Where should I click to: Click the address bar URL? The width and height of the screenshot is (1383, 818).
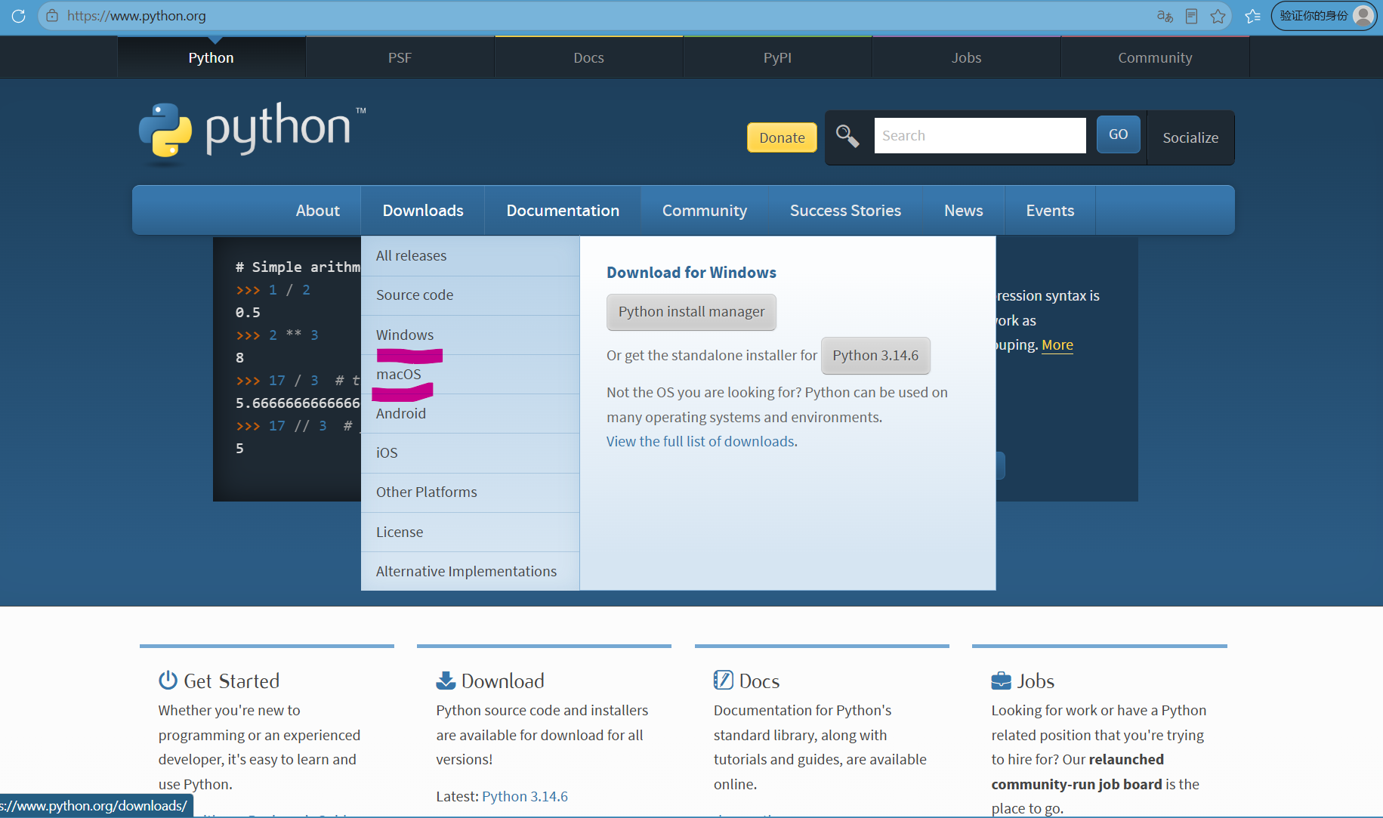pos(137,16)
